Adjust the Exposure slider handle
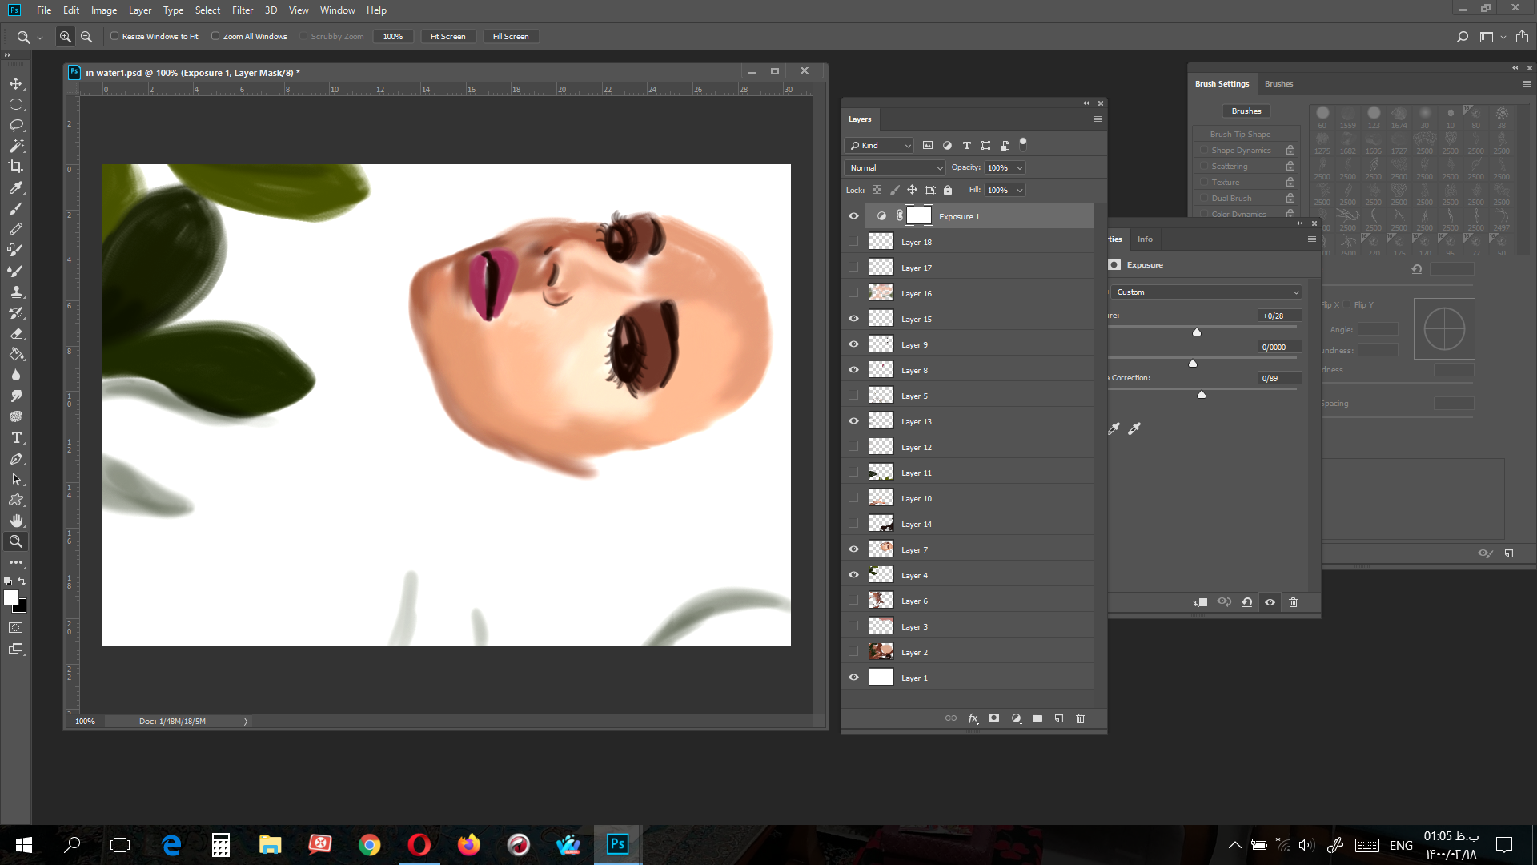Screen dimensions: 1537x865 click(1197, 332)
